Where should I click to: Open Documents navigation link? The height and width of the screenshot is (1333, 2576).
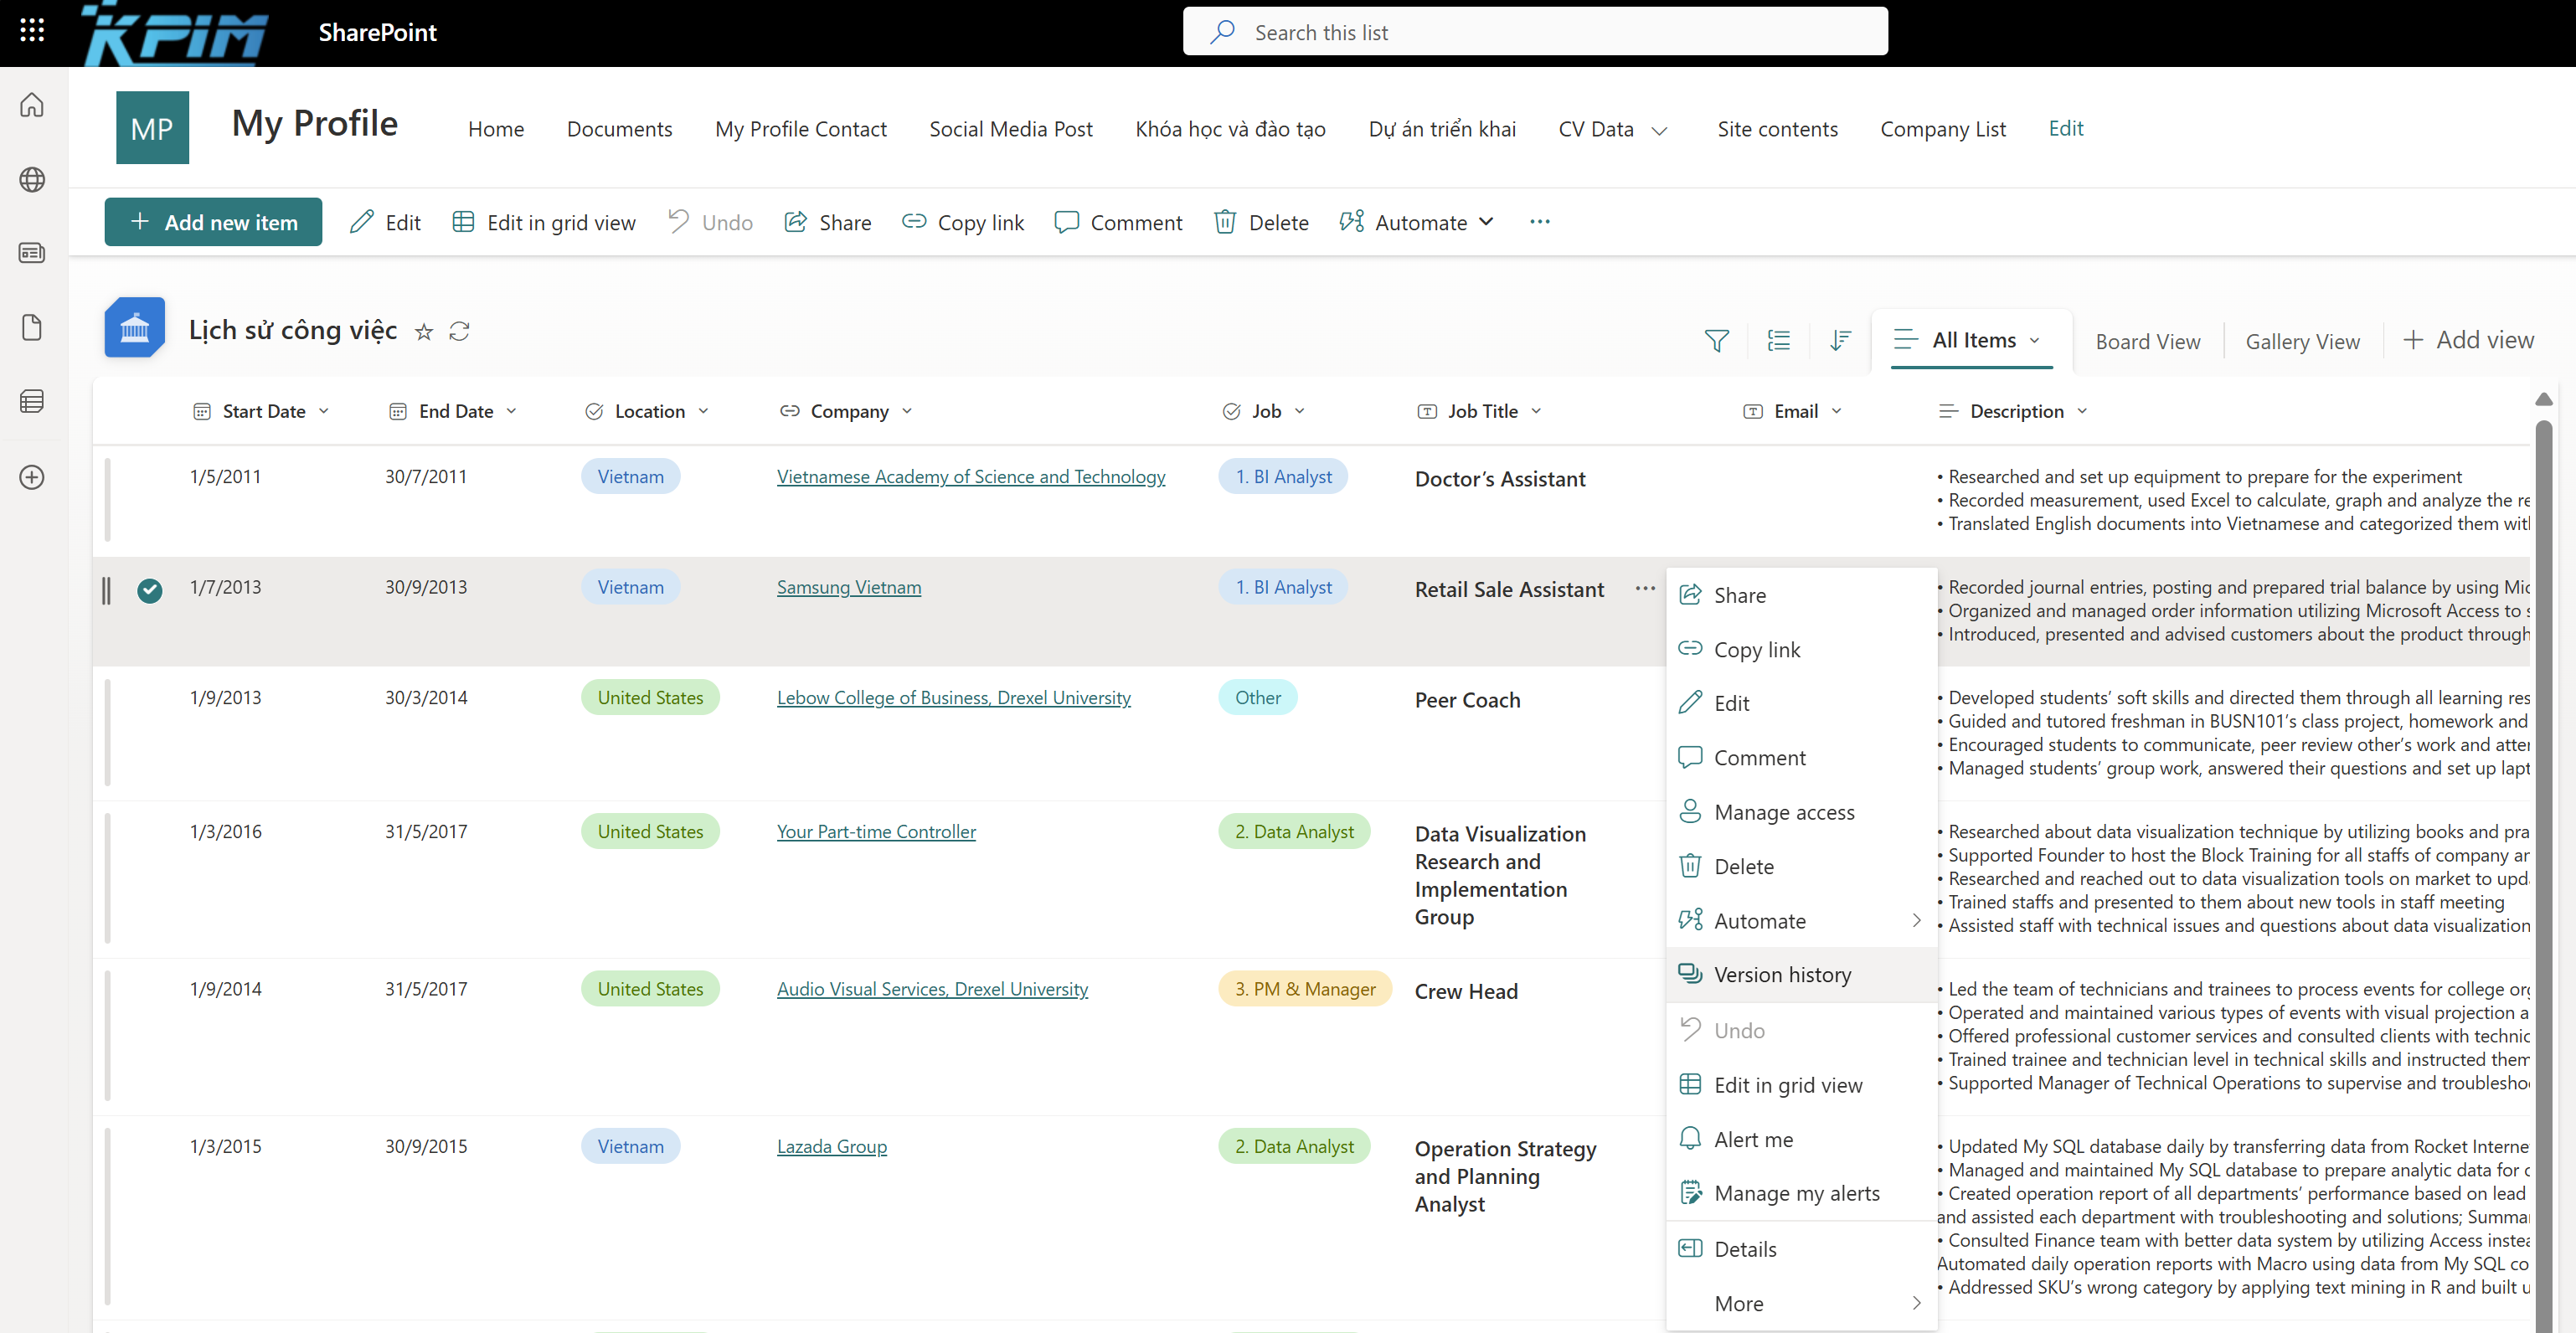coord(619,129)
